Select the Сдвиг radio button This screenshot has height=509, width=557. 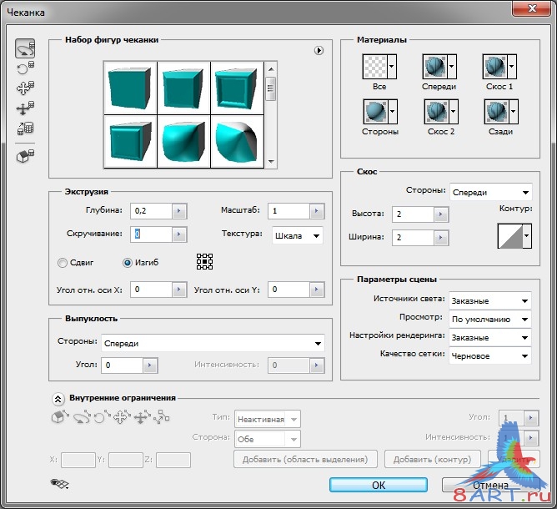coord(63,263)
